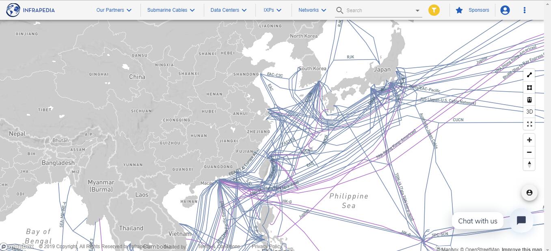Open the user account profile icon

505,10
